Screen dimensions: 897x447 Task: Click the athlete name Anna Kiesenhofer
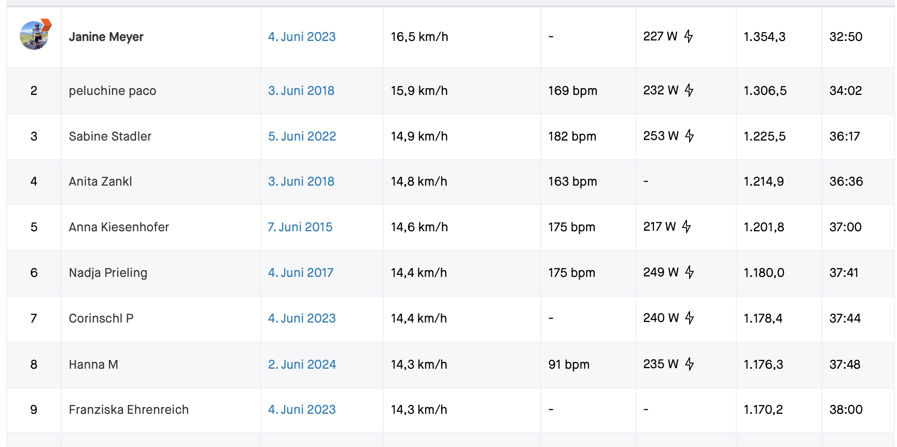click(119, 227)
